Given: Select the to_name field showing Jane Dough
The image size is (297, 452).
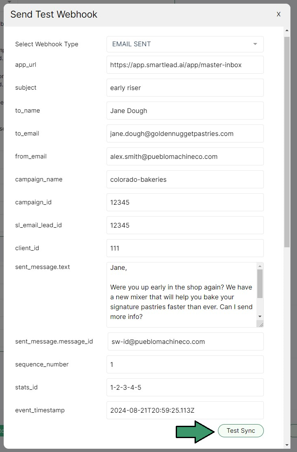Looking at the screenshot, I should (185, 111).
